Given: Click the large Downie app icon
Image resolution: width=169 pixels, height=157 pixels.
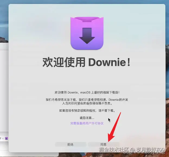Looking at the screenshot, I should [x=87, y=33].
